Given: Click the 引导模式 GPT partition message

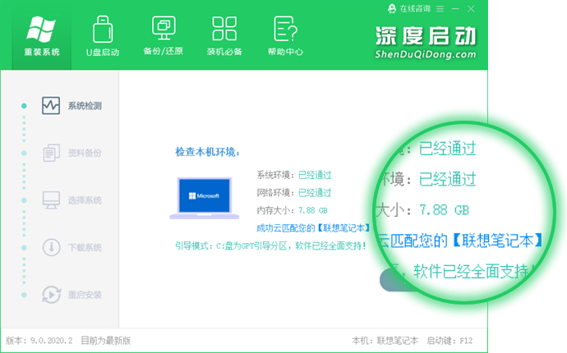Looking at the screenshot, I should (270, 246).
